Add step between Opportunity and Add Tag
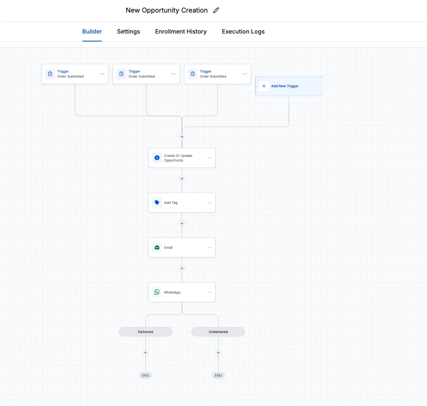This screenshot has height=406, width=427. (x=182, y=179)
